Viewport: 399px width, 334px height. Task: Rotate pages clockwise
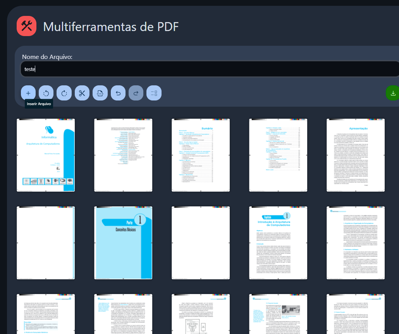tap(64, 93)
